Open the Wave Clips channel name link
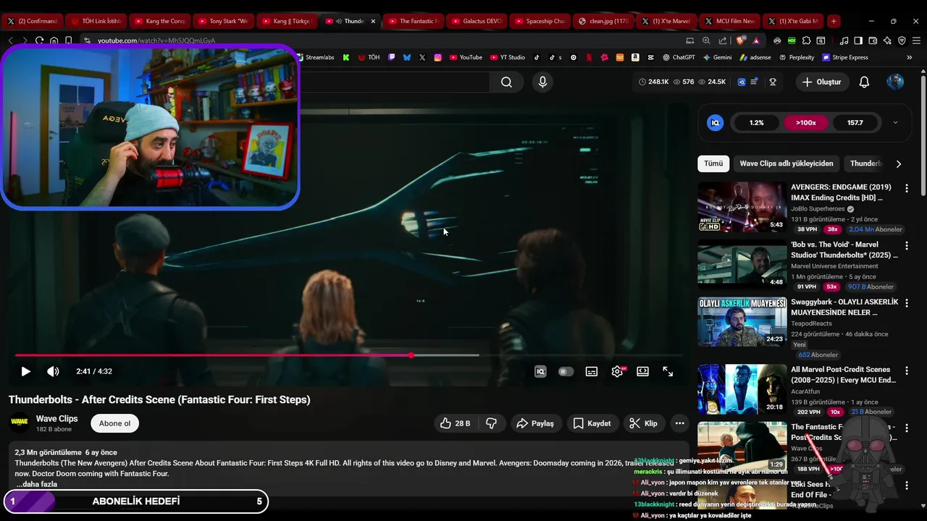 pos(56,418)
